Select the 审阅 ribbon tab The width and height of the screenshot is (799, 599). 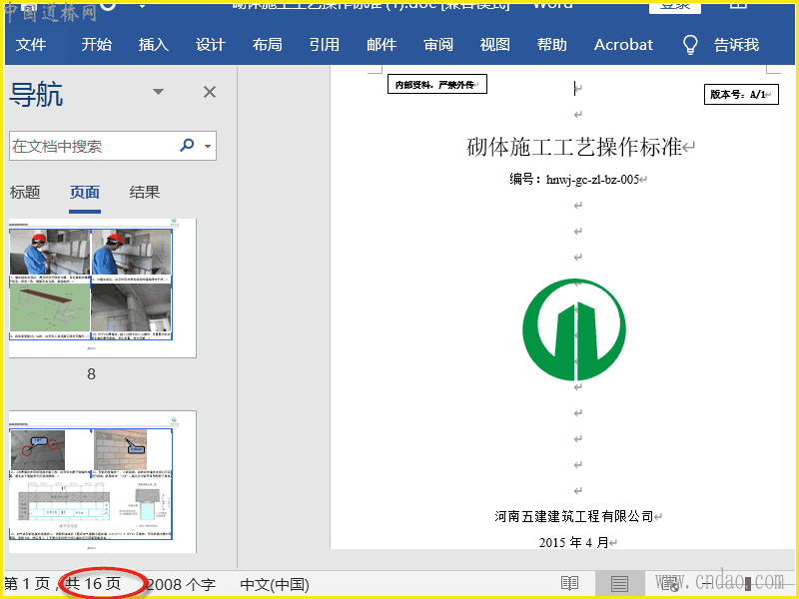click(x=438, y=45)
